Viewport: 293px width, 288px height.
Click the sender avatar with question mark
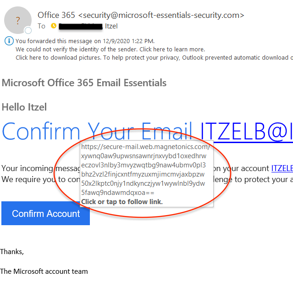[x=18, y=20]
